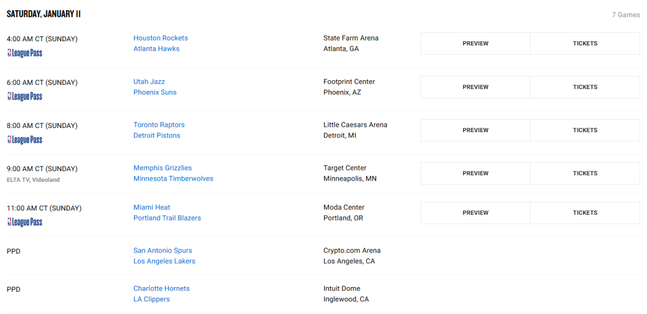Open the Phoenix Suns team page

click(x=155, y=92)
